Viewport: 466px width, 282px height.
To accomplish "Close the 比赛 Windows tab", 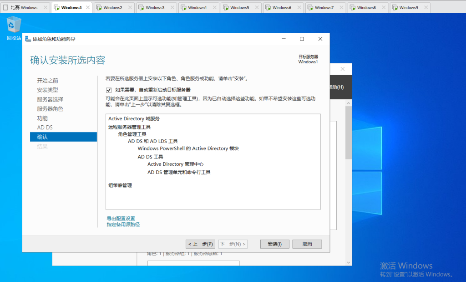I will [x=45, y=8].
